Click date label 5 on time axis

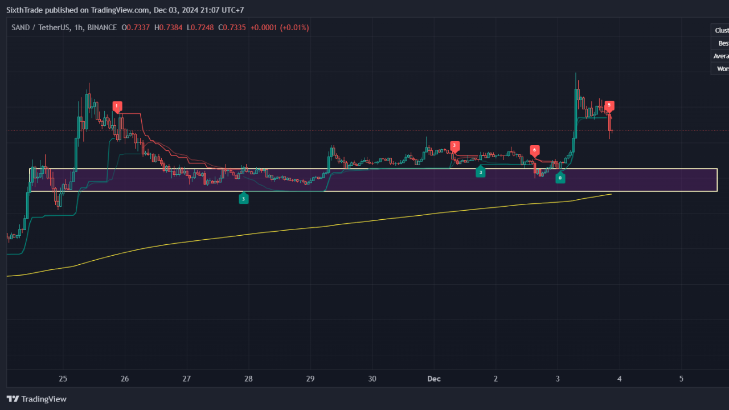coord(681,379)
